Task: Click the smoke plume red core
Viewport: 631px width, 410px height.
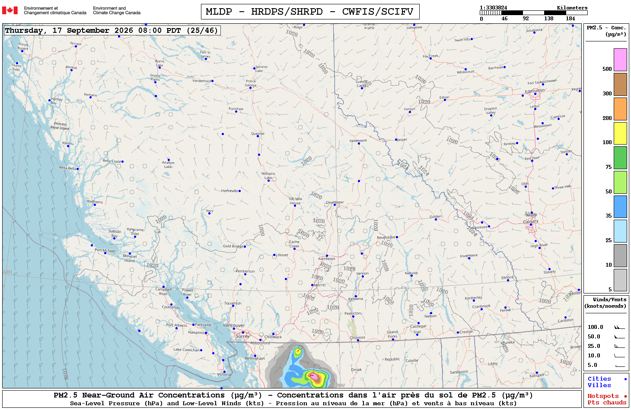Action: point(313,376)
